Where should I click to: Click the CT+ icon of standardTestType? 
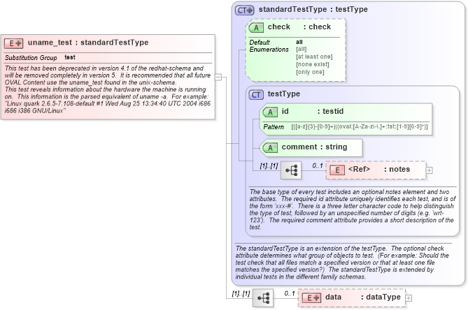244,10
